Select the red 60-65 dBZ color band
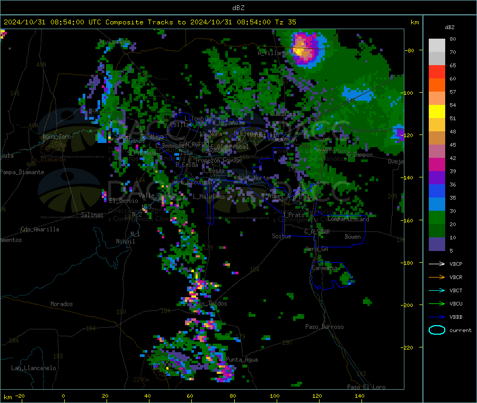This screenshot has width=477, height=403. [x=437, y=71]
